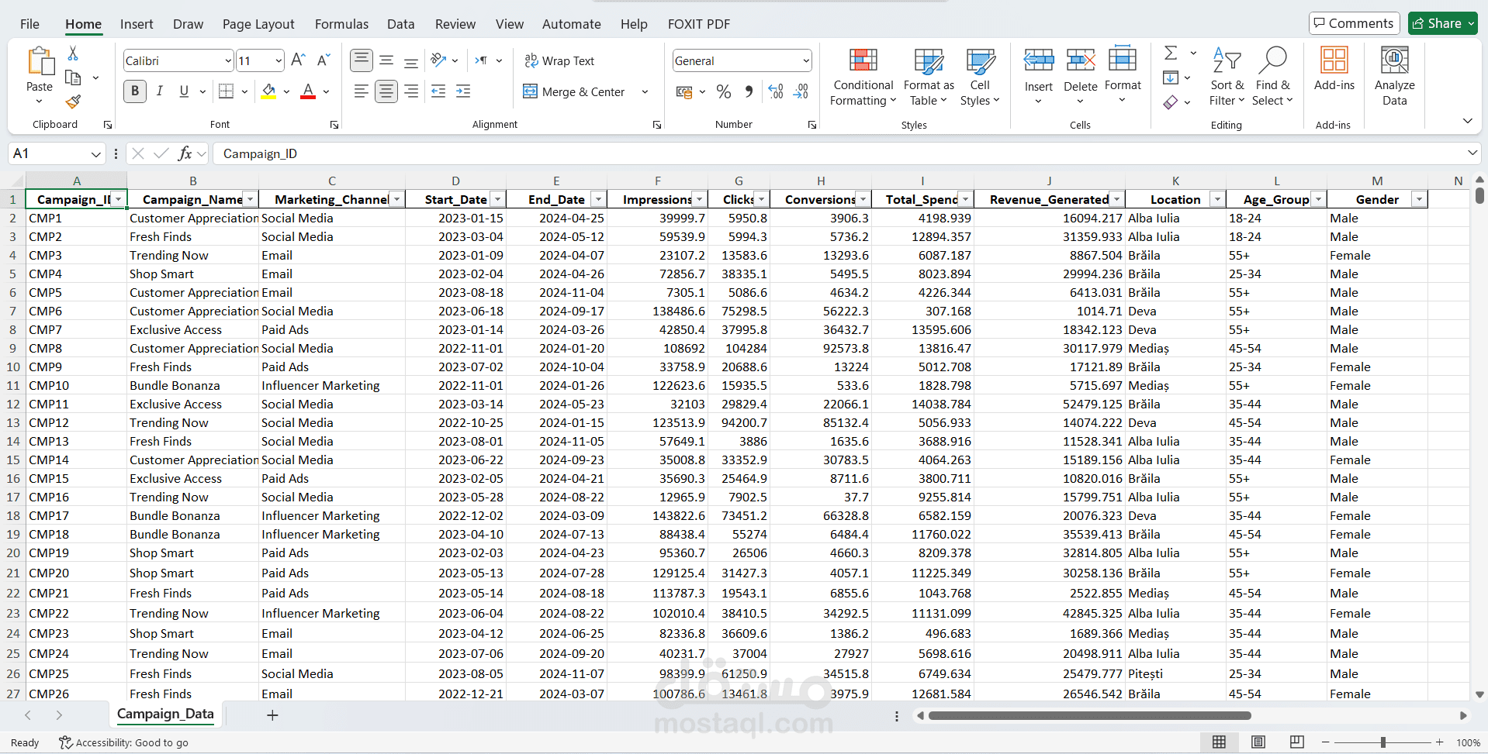This screenshot has width=1488, height=754.
Task: Select the Format Painter brush
Action: tap(73, 102)
